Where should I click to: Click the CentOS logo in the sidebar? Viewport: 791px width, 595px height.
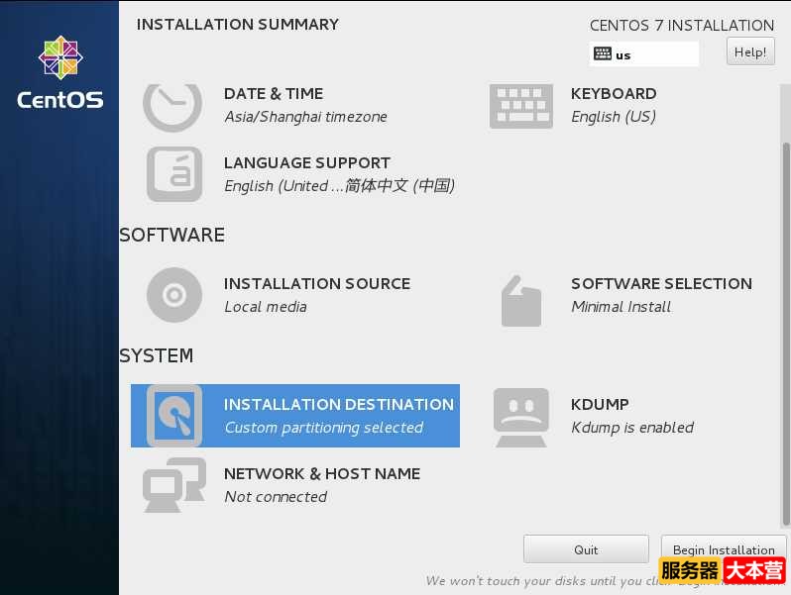tap(60, 72)
